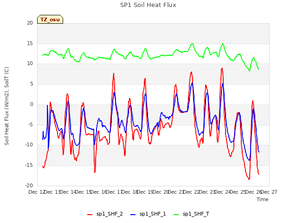Toggle the sp1_SHF_2 legend entry
297x223 pixels.
(x=105, y=214)
